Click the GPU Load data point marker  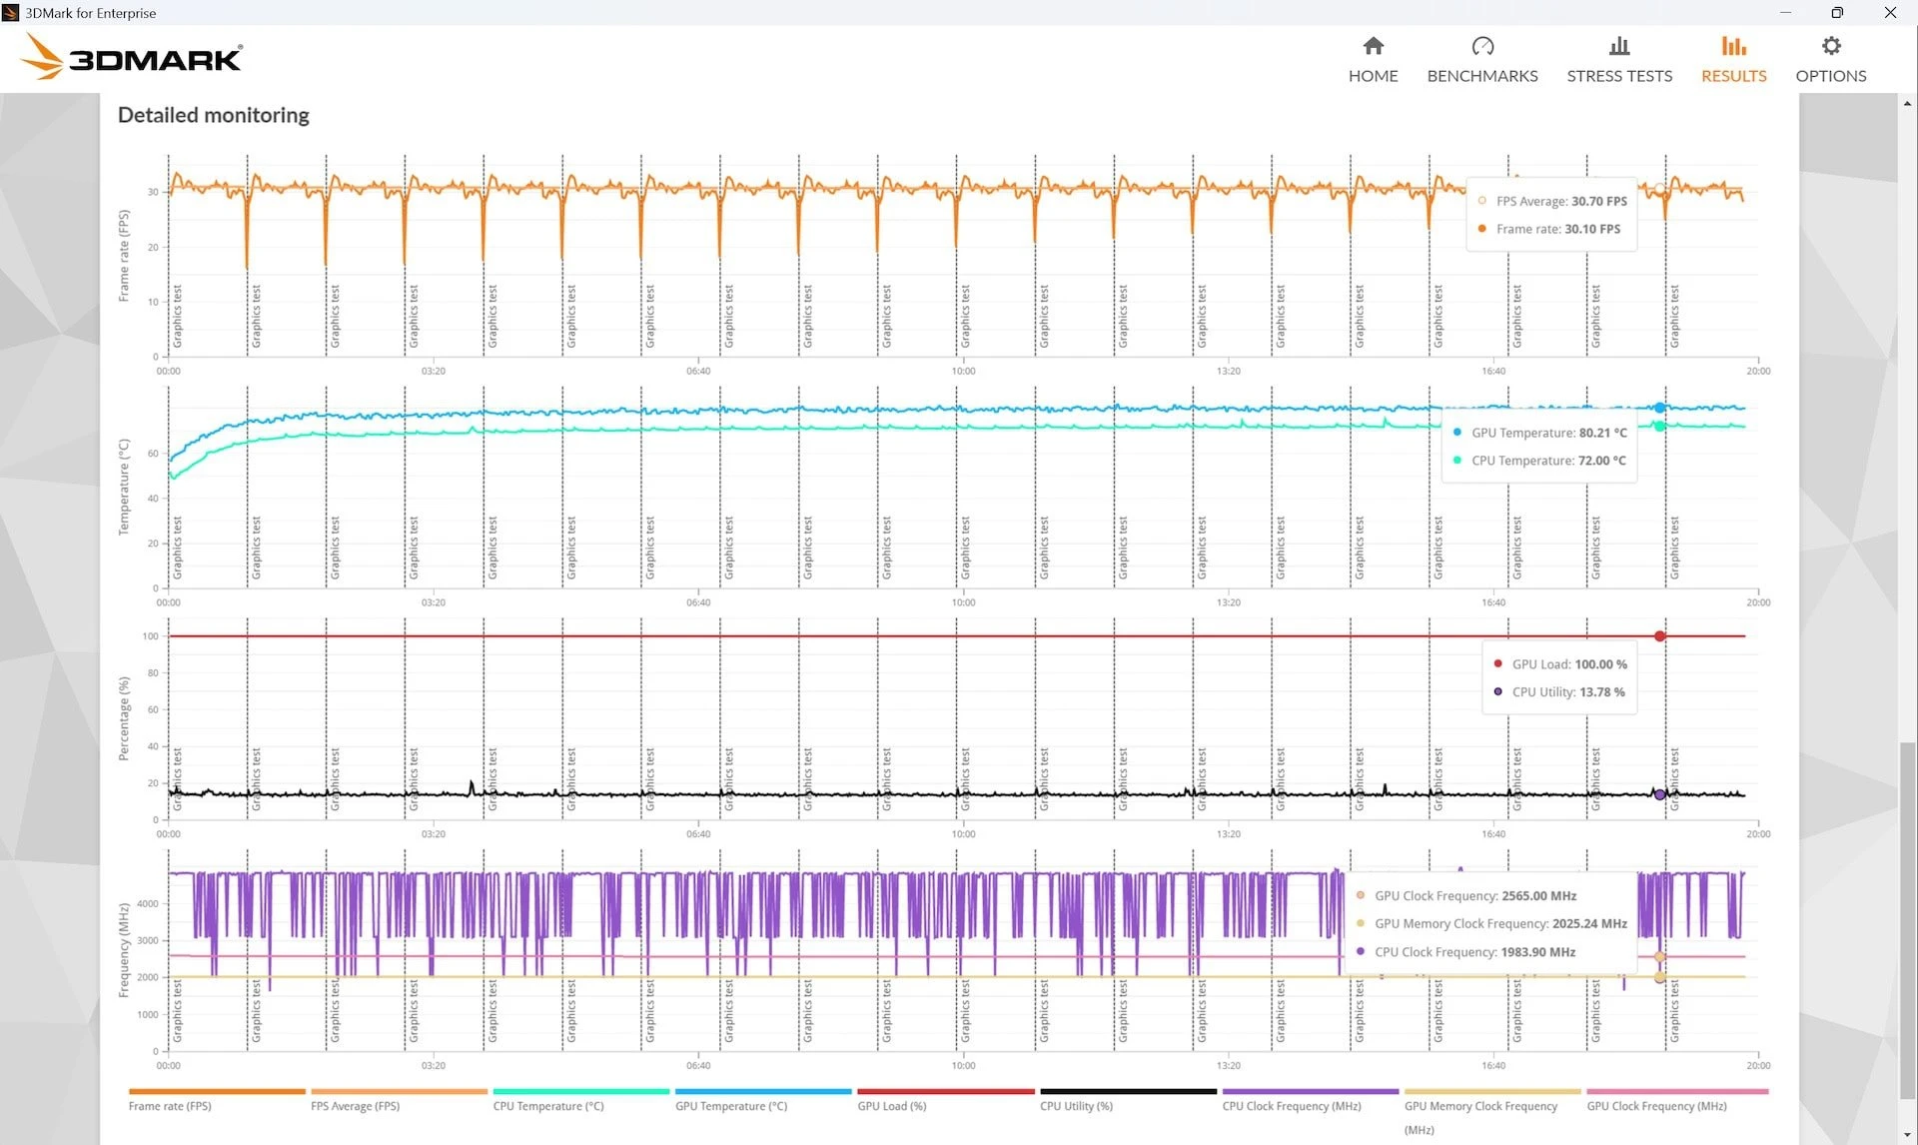[x=1659, y=636]
